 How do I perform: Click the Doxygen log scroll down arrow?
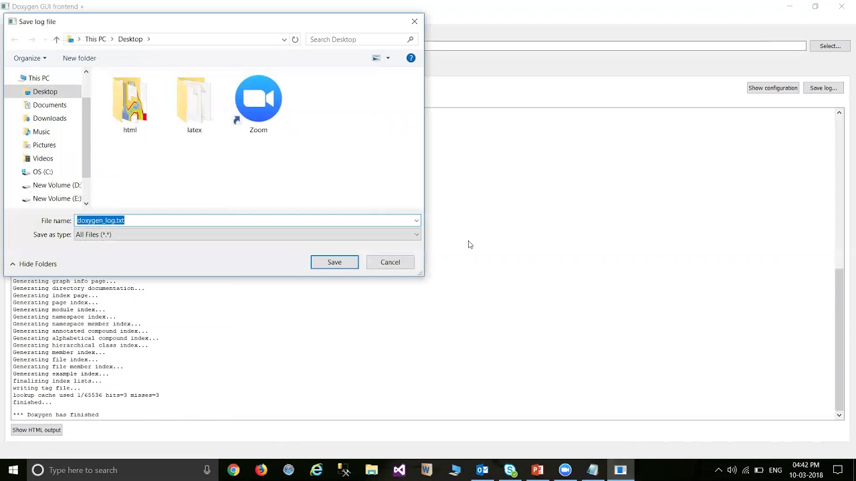[839, 415]
